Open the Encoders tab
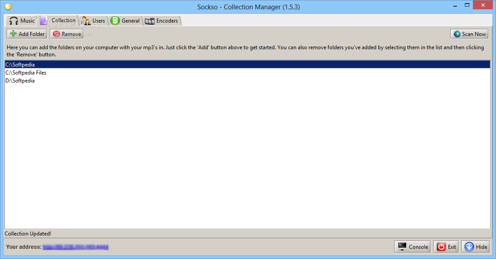496x259 pixels. pyautogui.click(x=162, y=21)
